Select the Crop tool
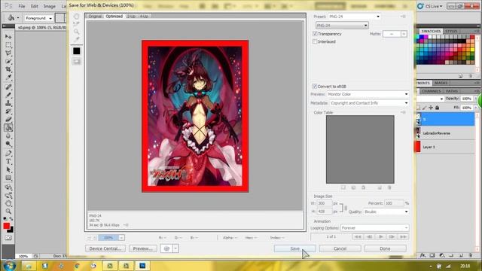Viewport: 482px width, 271px height. pos(8,69)
